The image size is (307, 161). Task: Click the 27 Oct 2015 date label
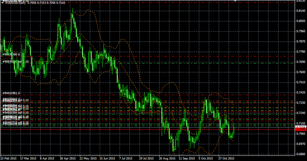click(x=226, y=158)
